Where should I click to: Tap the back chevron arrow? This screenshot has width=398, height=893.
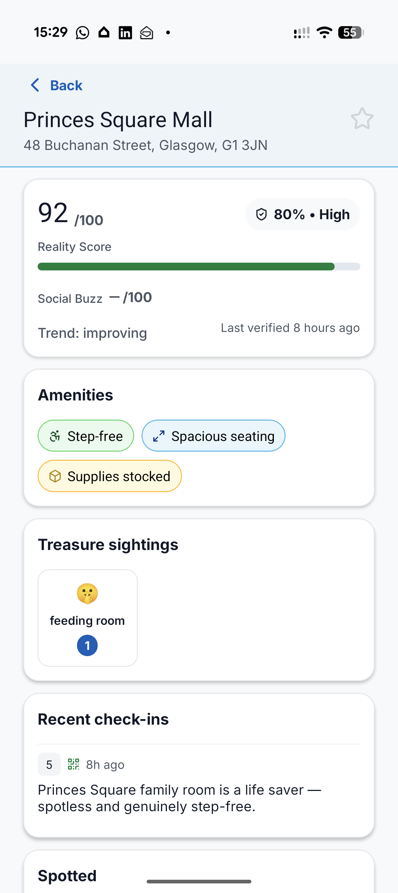[35, 85]
